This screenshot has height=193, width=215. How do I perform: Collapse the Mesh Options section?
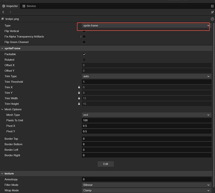tap(2, 109)
